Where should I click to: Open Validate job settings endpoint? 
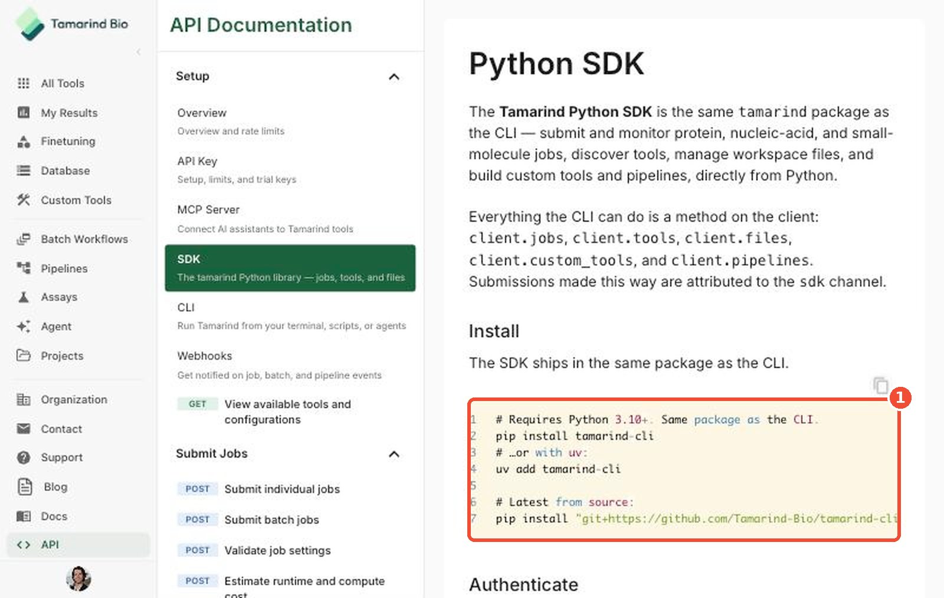pyautogui.click(x=290, y=550)
